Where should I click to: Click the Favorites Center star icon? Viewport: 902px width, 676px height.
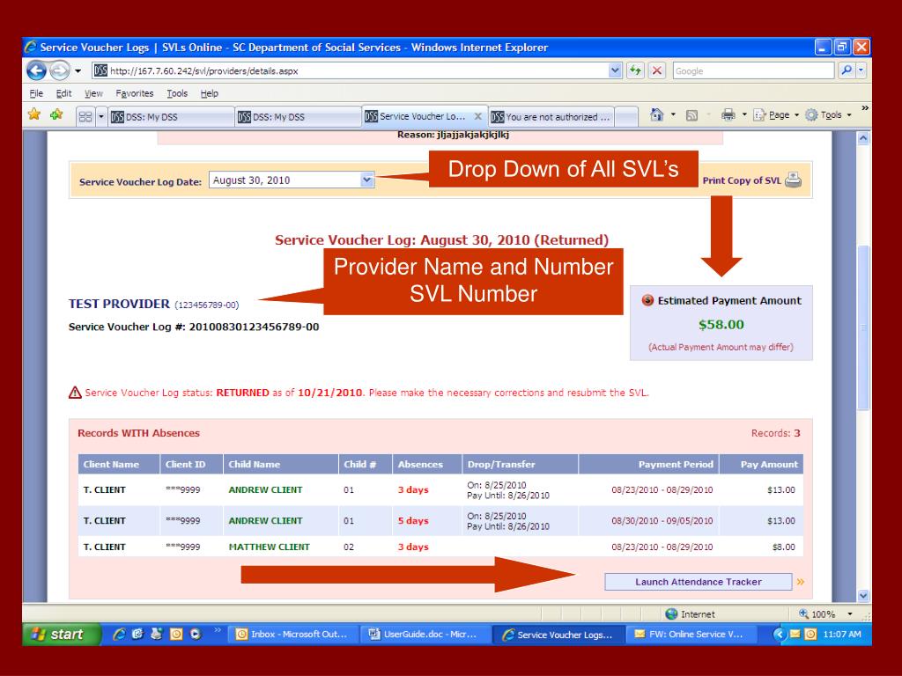click(x=34, y=115)
